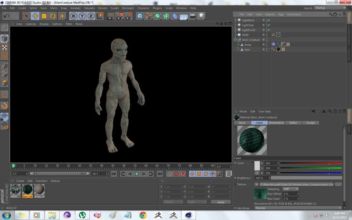
Task: Collapse the Alien Creature hierarchy
Action: (x=235, y=40)
